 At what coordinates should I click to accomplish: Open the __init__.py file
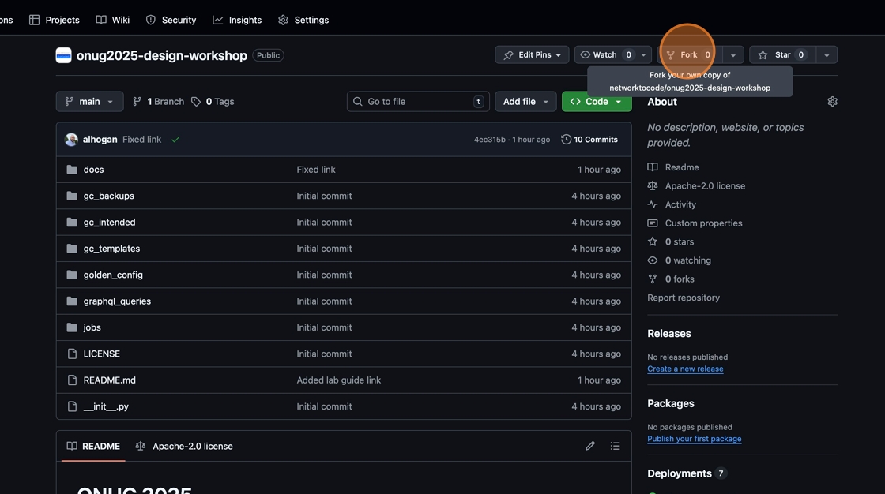tap(106, 406)
